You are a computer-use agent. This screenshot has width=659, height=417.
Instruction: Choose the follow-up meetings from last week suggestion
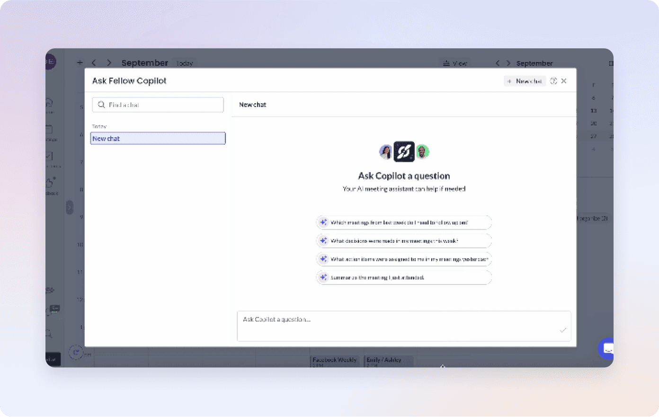click(404, 222)
